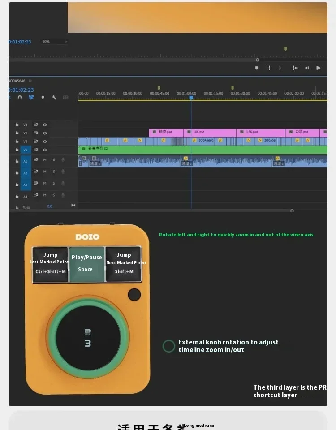Toggle lock on track V1
The image size is (336, 430).
click(17, 150)
